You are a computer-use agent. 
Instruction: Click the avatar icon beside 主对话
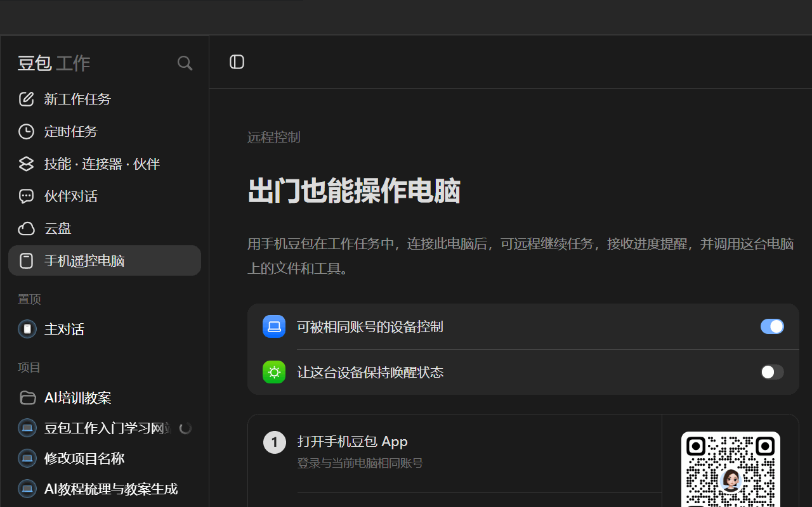pyautogui.click(x=27, y=329)
